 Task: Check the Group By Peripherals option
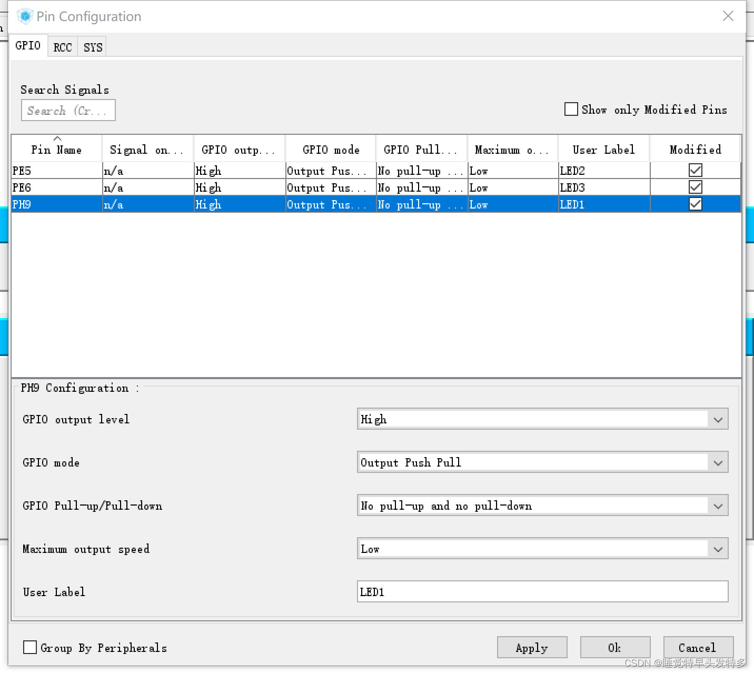click(x=29, y=647)
